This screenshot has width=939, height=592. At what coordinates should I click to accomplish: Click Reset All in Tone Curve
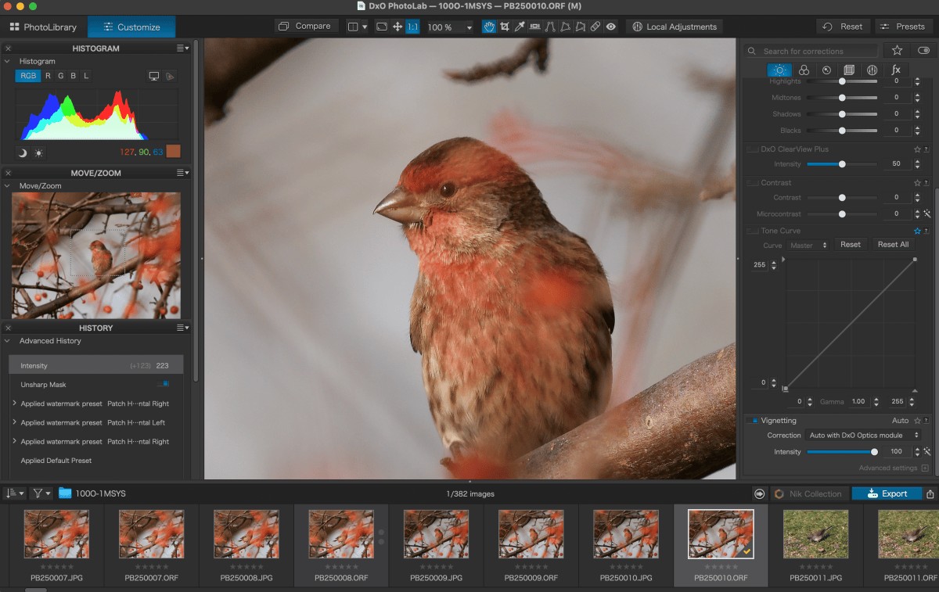(x=893, y=245)
